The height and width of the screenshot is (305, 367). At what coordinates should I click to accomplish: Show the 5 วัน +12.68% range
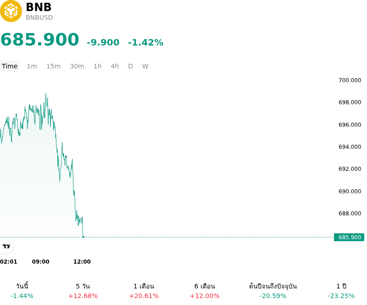(x=83, y=291)
